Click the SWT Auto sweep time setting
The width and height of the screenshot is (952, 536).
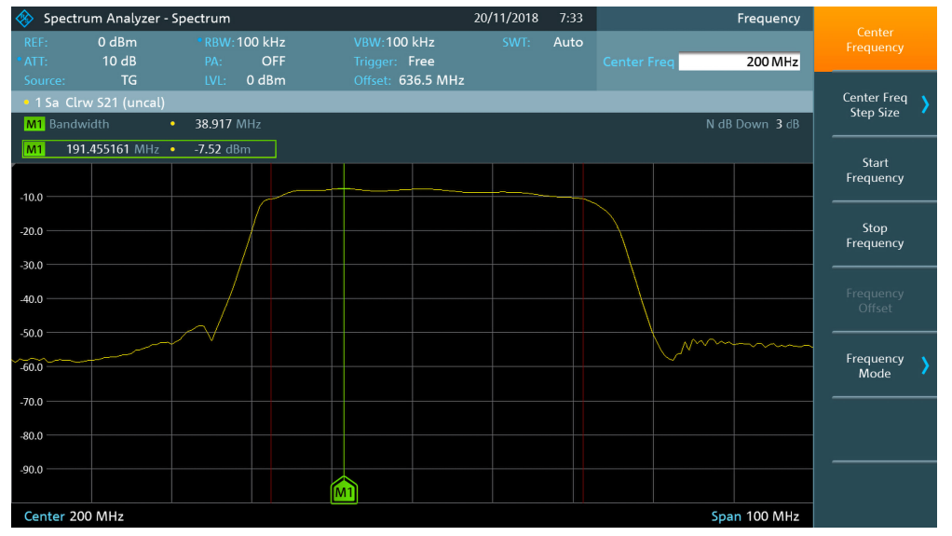point(567,42)
